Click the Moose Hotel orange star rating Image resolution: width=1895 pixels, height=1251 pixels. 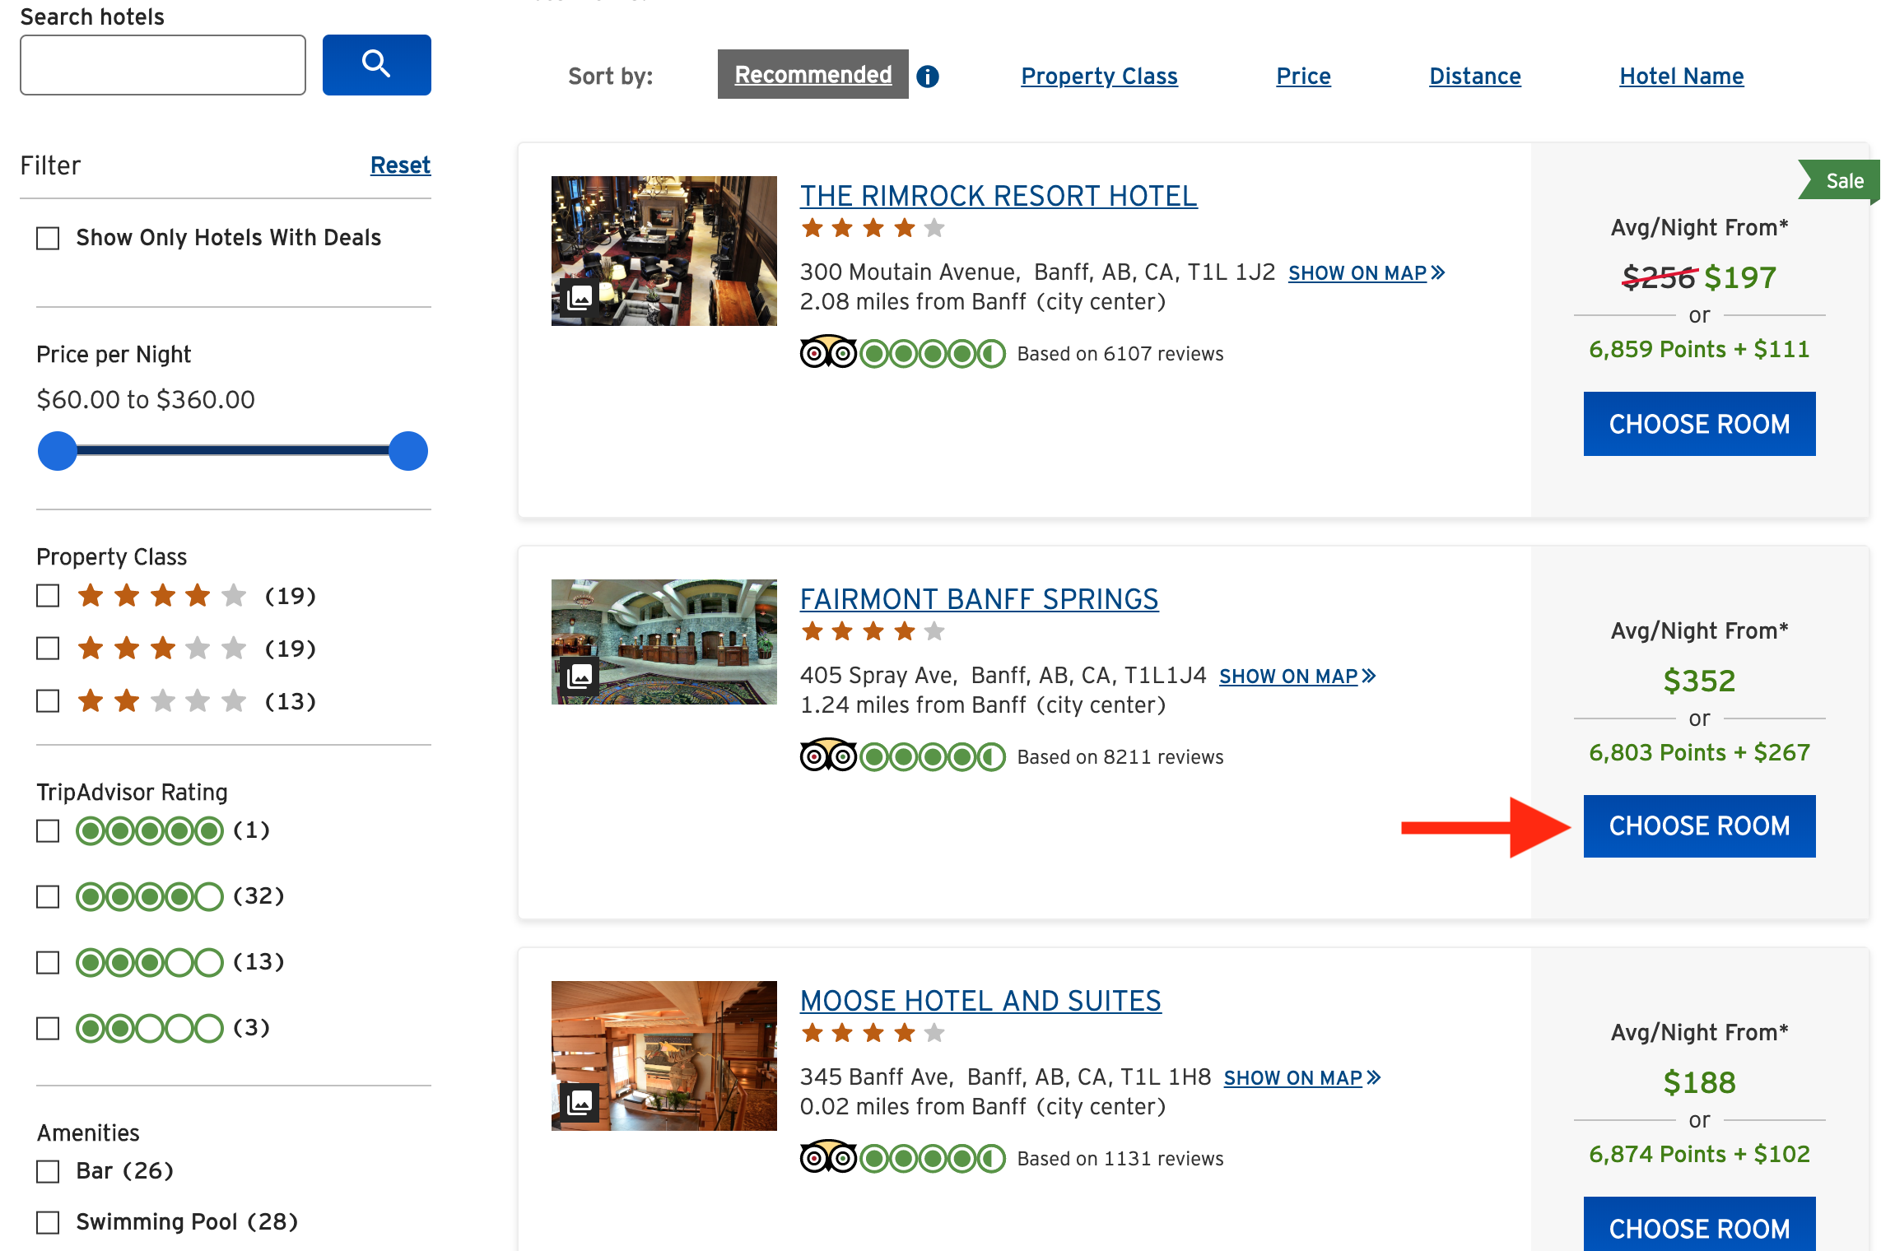(x=873, y=1033)
